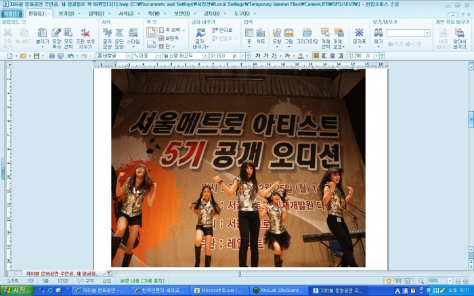This screenshot has width=474, height=296.
Task: Click the Paste (붙이기) icon
Action: coord(42,33)
